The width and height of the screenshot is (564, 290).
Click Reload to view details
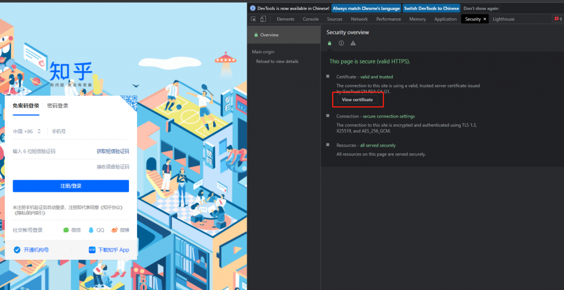tap(277, 61)
